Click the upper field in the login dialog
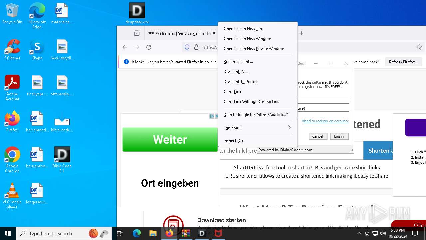Screen dimensions: 426x240 pyautogui.click(x=323, y=100)
